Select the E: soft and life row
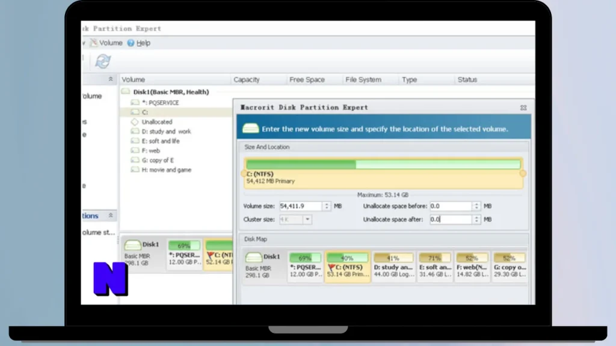 point(160,141)
